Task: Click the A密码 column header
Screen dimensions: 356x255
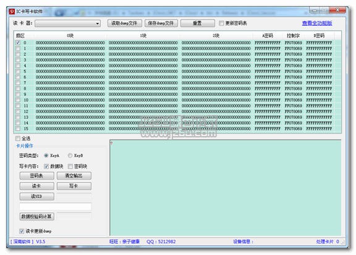Action: click(268, 36)
